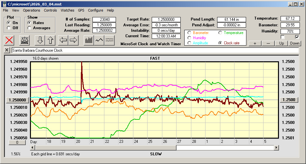This screenshot has height=164, width=306.
Task: Choose the Temperature trace radio button
Action: click(x=221, y=33)
